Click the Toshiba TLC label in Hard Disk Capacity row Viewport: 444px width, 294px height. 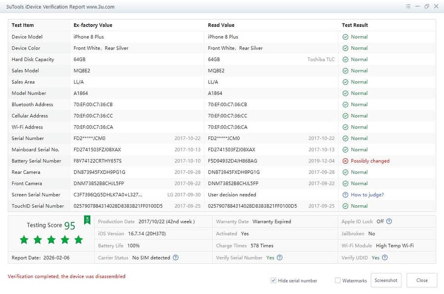(321, 59)
